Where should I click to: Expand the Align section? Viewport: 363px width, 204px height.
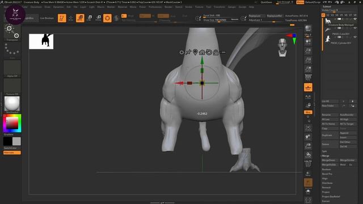click(325, 178)
